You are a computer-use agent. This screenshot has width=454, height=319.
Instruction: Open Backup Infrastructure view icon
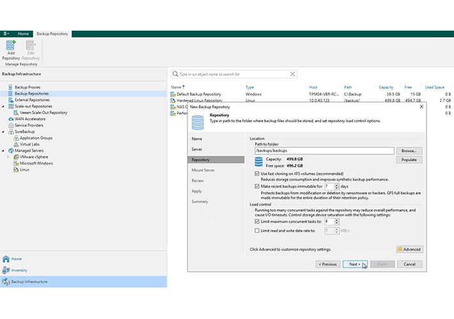pos(6,282)
